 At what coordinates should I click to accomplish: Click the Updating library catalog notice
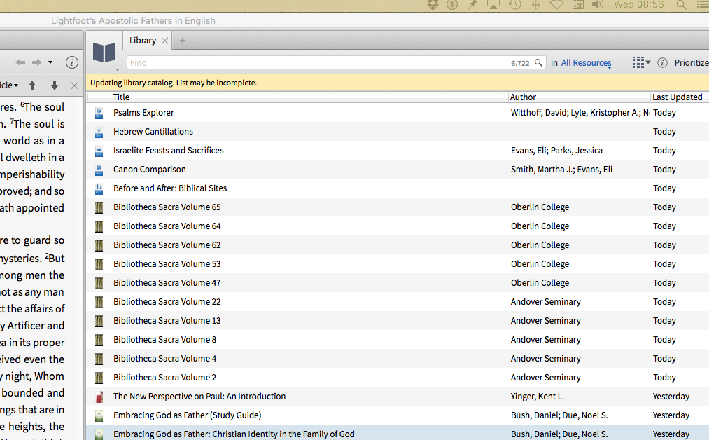pos(174,83)
